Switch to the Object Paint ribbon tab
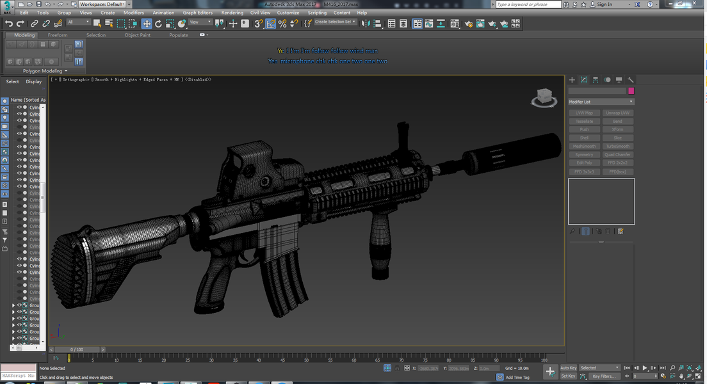The height and width of the screenshot is (384, 707). point(138,35)
